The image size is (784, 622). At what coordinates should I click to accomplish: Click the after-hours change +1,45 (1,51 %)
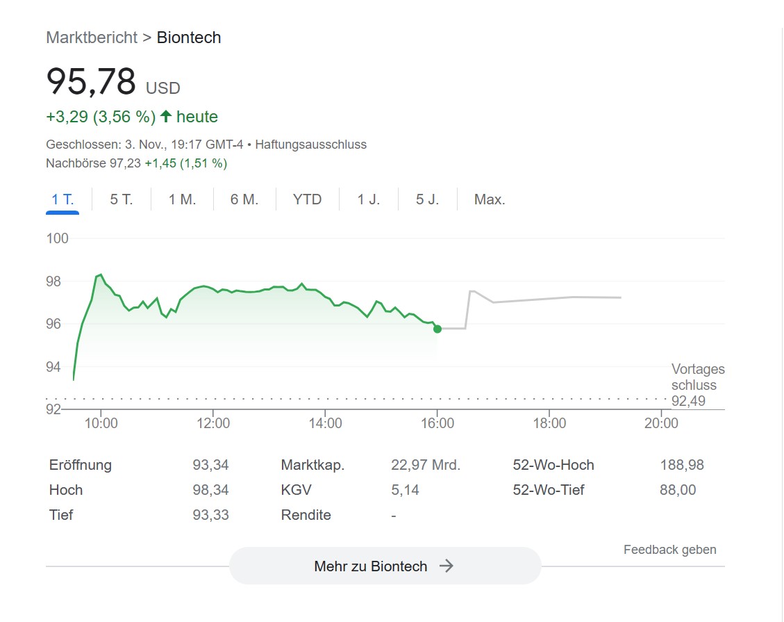[x=186, y=163]
